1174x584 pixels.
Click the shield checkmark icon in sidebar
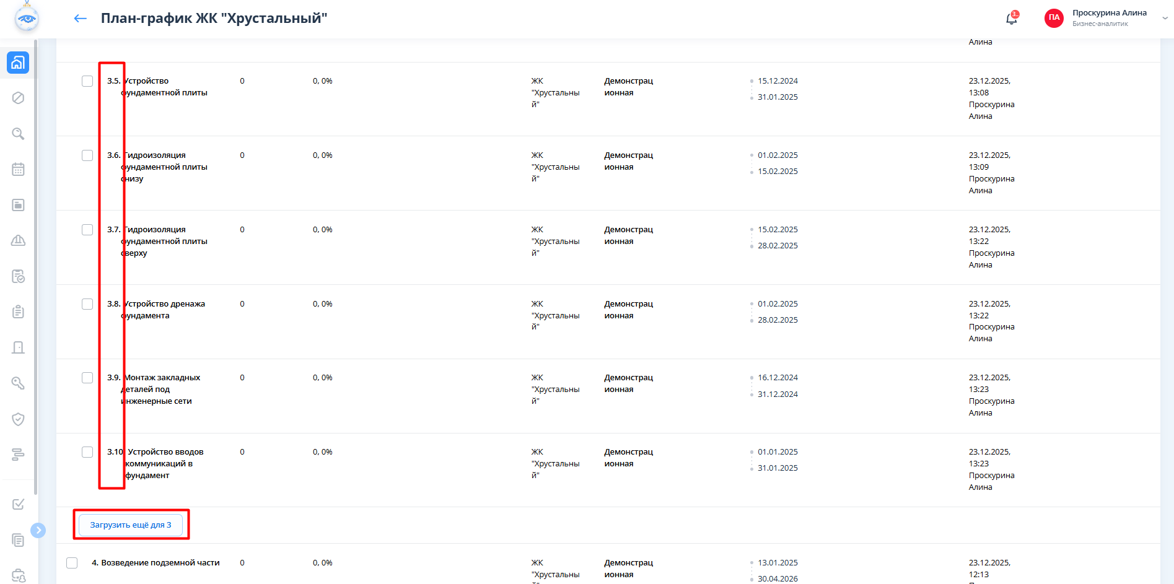(x=18, y=419)
